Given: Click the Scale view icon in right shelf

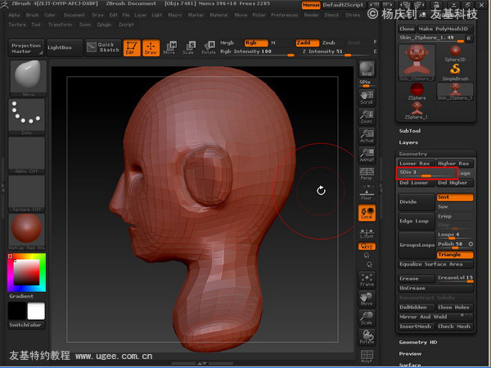Looking at the screenshot, I should 367,318.
